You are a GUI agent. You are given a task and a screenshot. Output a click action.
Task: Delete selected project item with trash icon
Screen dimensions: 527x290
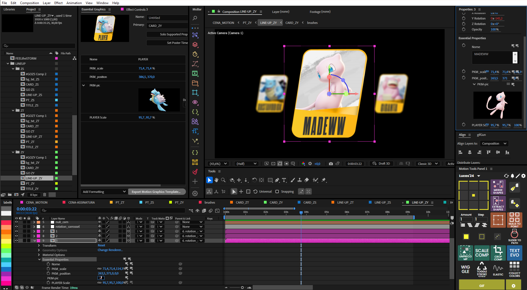[x=44, y=195]
